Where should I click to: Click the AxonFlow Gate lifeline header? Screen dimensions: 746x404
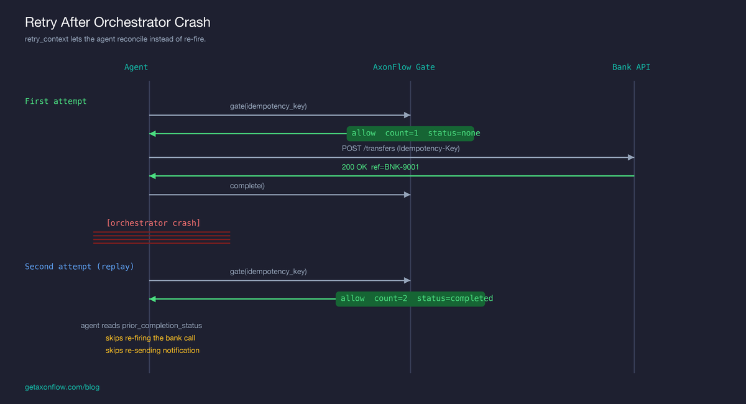[x=404, y=67]
